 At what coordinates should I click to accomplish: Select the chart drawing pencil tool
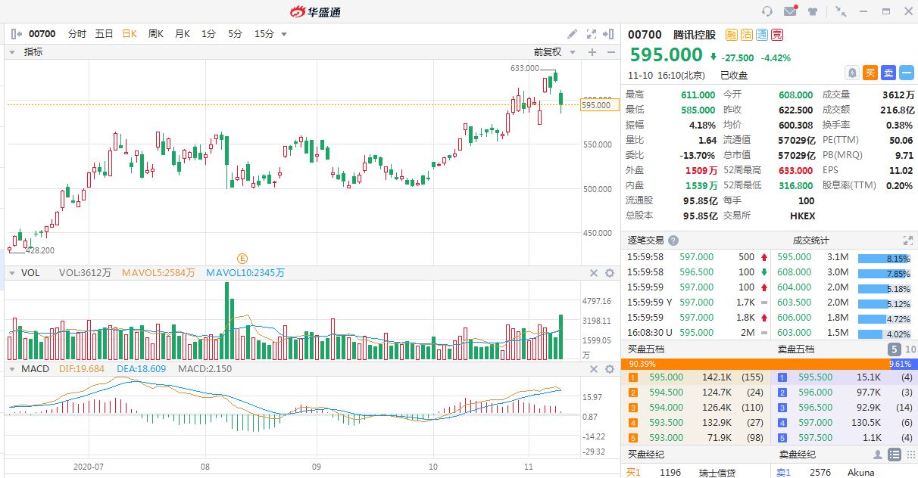(573, 34)
